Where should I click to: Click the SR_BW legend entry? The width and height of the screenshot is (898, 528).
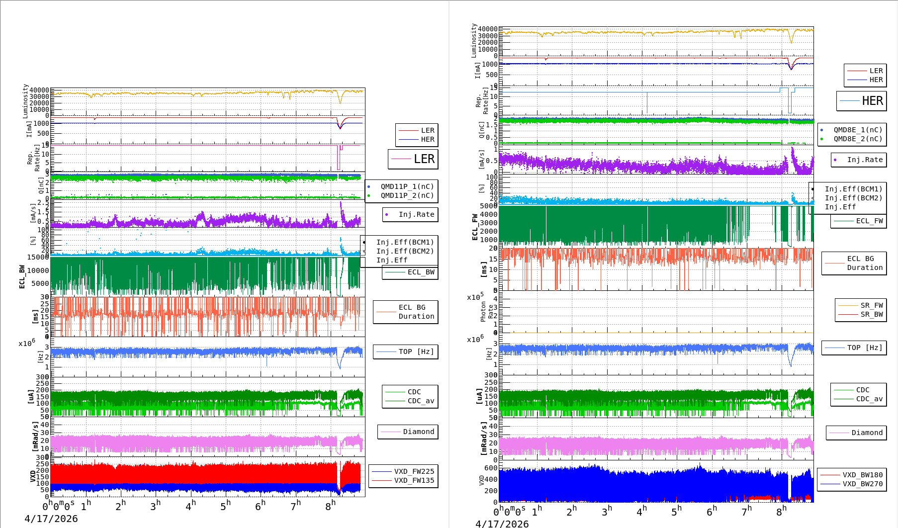click(x=871, y=314)
